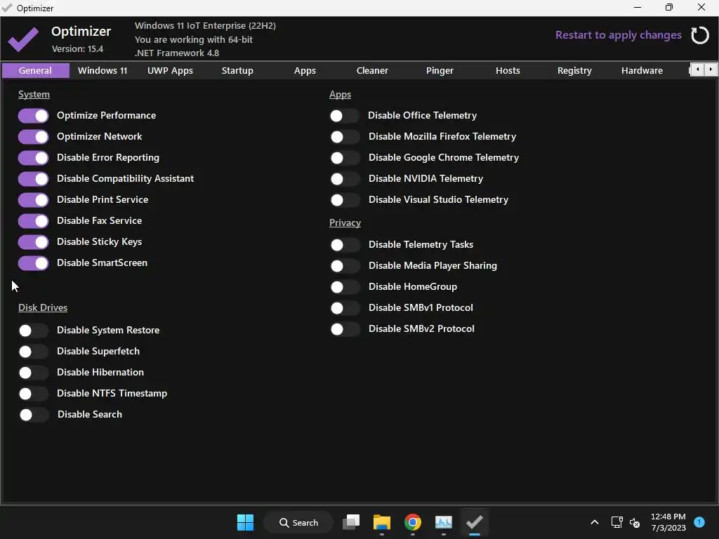Toggle Disable Sticky Keys switch
The width and height of the screenshot is (719, 539).
(34, 242)
